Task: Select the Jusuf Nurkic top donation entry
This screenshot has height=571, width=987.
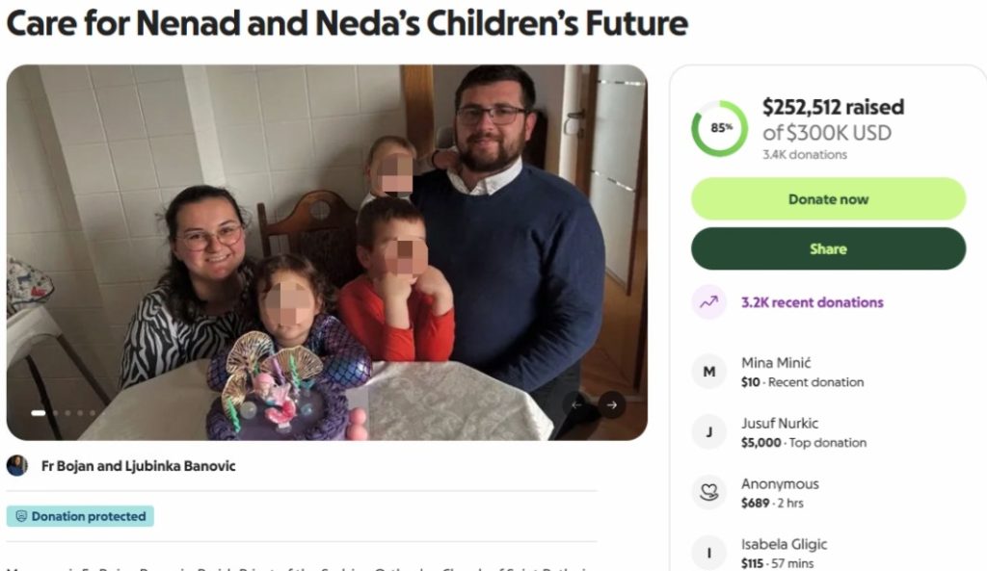Action: (803, 432)
